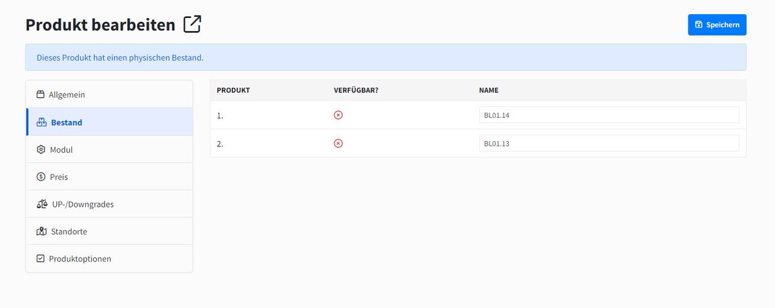
Task: Open product in new window icon
Action: click(192, 24)
